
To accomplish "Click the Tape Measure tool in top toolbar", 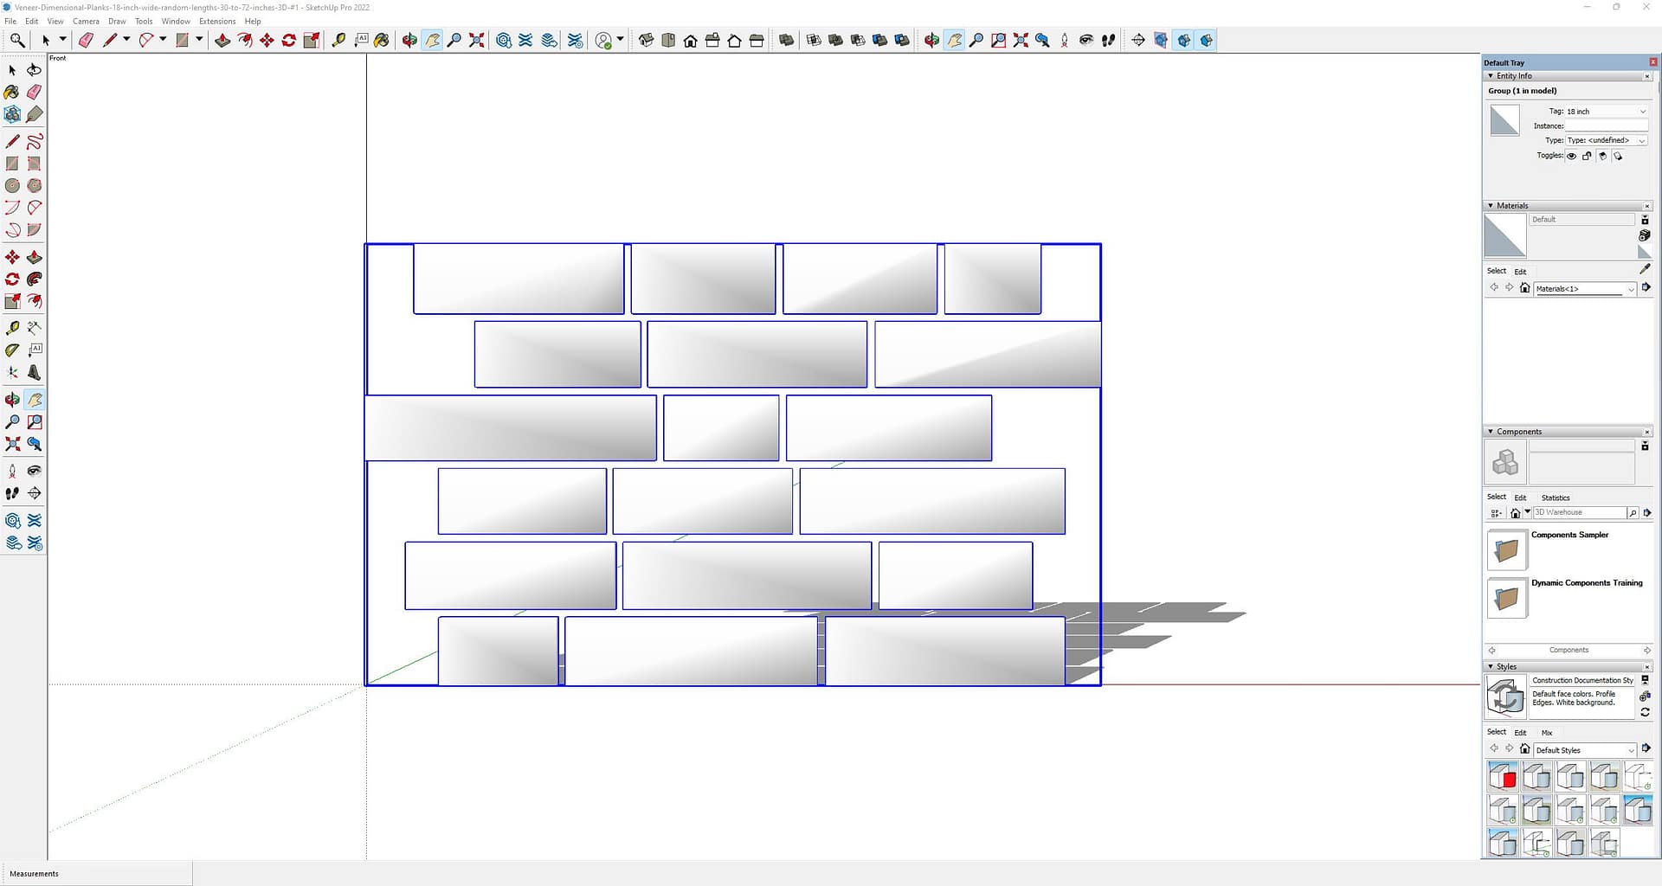I will pyautogui.click(x=338, y=40).
